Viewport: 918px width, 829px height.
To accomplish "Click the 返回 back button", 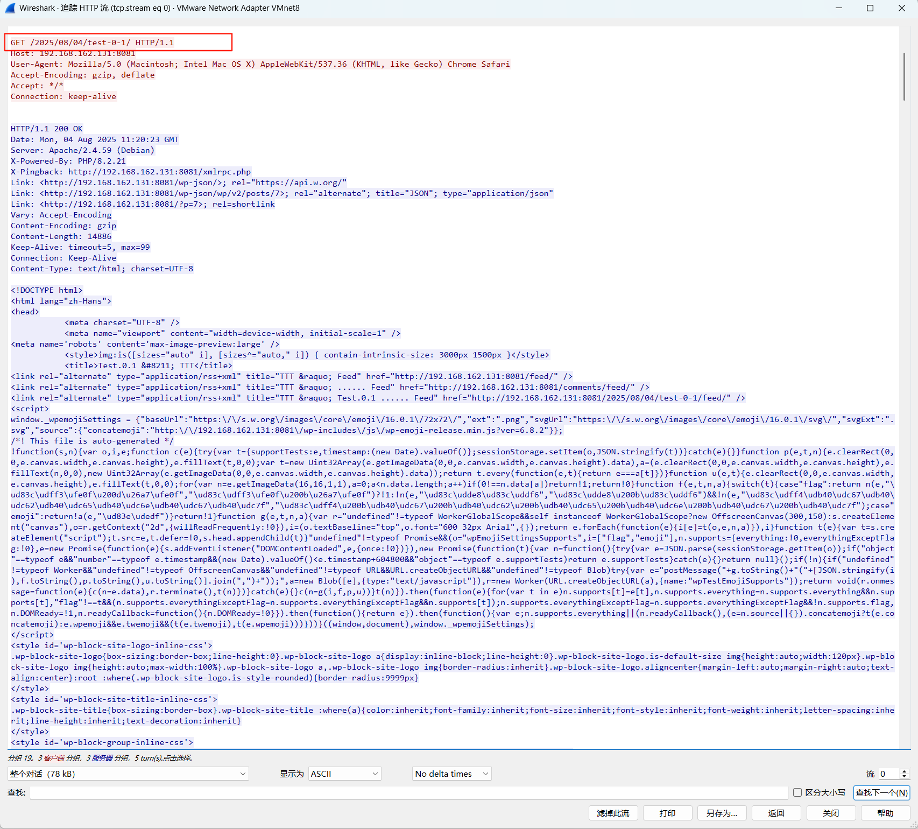I will point(776,813).
